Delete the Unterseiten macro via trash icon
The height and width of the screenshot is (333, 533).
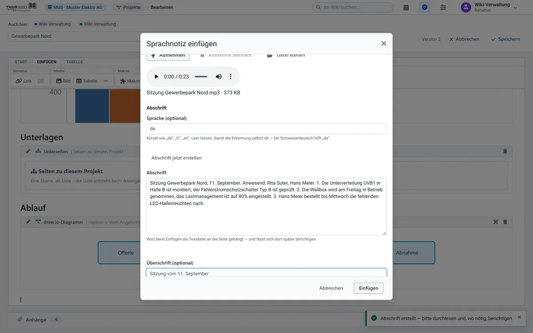coord(505,151)
